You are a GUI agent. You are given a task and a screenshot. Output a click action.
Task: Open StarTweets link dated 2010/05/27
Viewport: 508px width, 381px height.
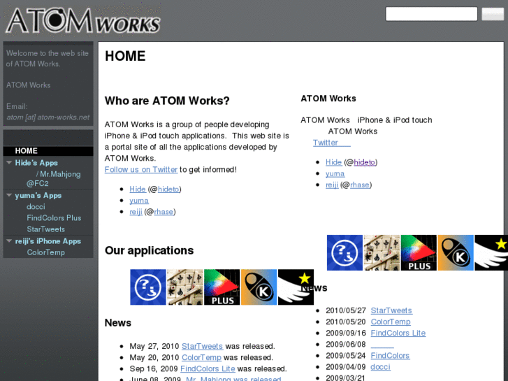[391, 310]
